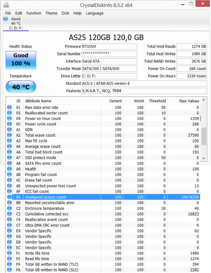
Task: Open the Help menu
Action: pos(77,13)
